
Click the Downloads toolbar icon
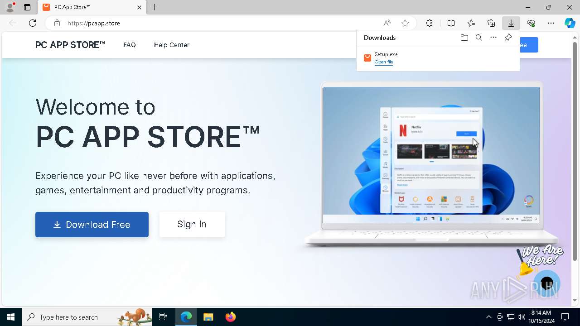click(x=511, y=23)
